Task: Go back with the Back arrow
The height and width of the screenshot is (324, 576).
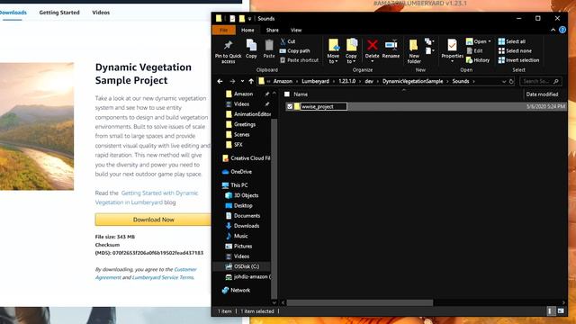Action: (220, 81)
